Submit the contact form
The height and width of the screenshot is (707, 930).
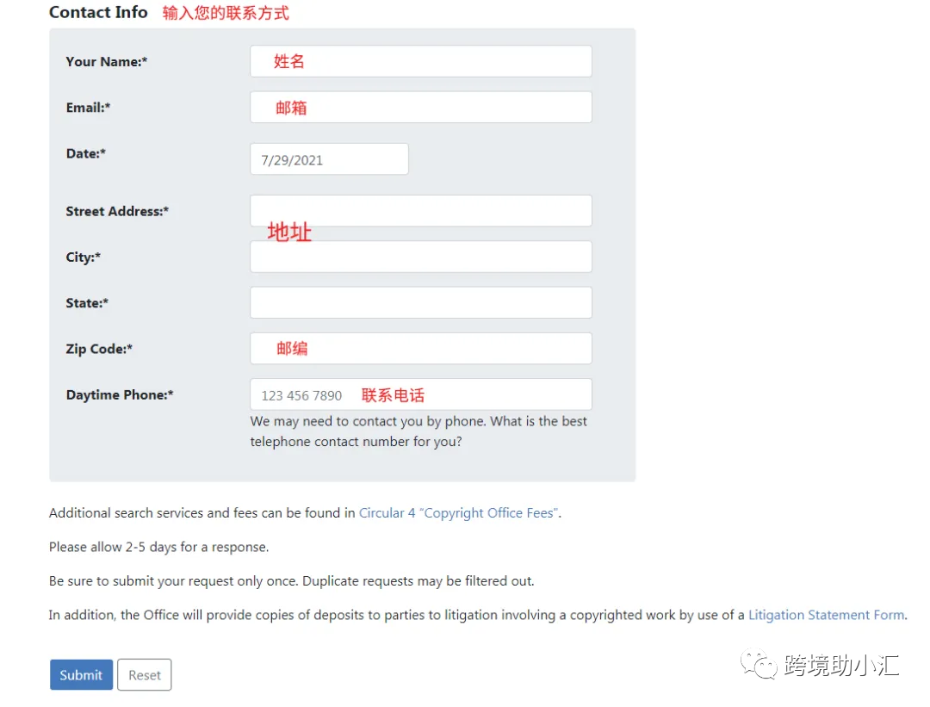(81, 675)
